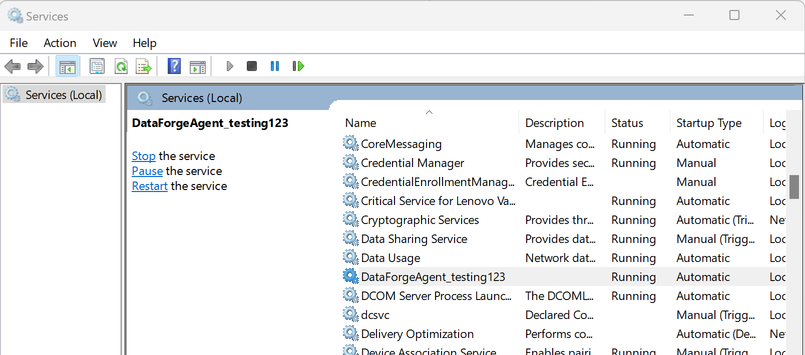
Task: Click the 'Services (Local)' details pane header
Action: pos(202,98)
